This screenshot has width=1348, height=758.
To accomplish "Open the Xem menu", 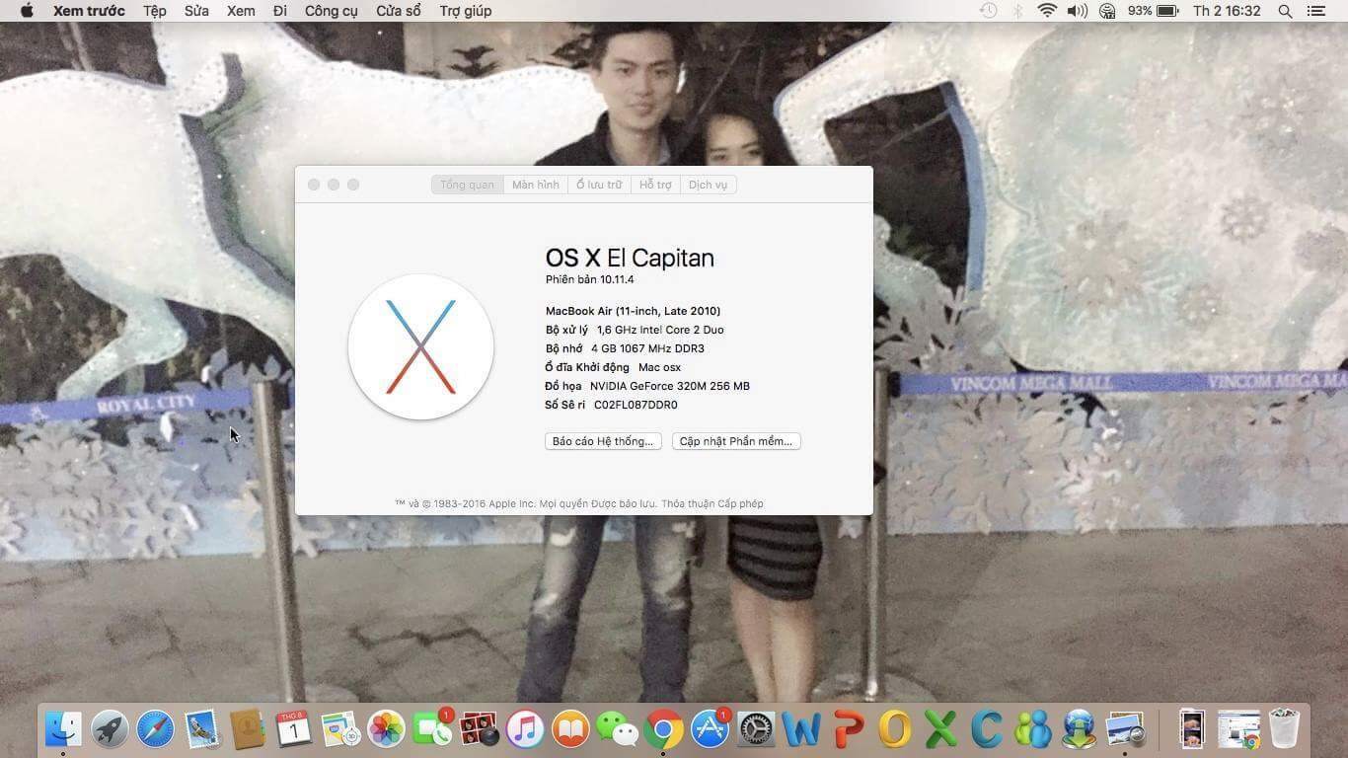I will click(241, 11).
